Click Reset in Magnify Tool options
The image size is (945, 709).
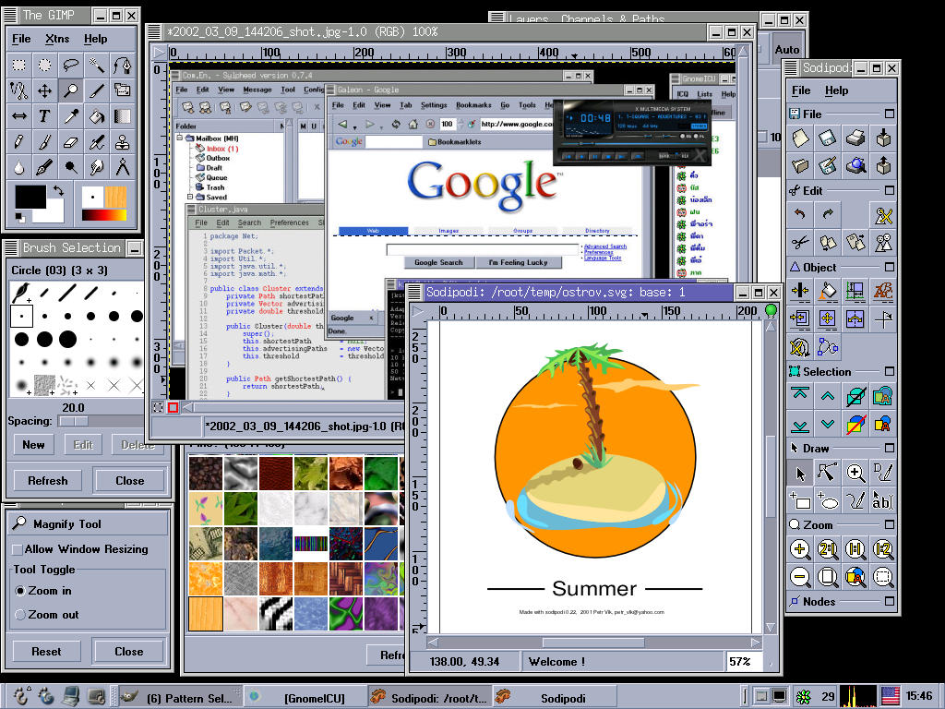coord(46,651)
